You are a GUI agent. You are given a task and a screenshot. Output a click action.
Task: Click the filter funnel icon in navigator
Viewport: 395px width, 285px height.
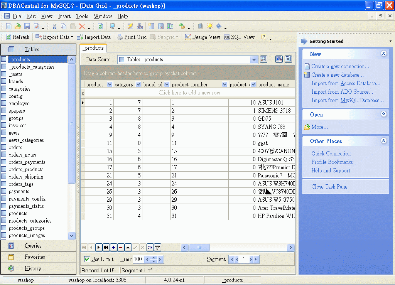tap(157, 248)
